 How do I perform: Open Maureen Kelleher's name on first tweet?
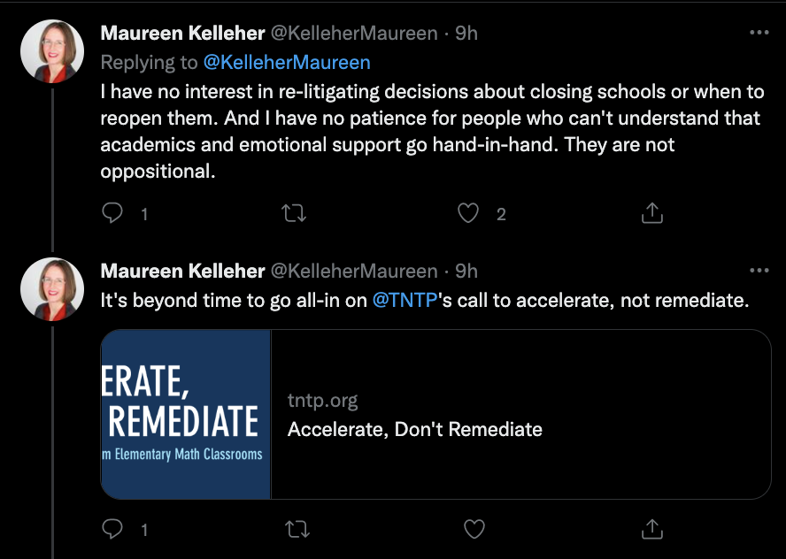point(182,33)
